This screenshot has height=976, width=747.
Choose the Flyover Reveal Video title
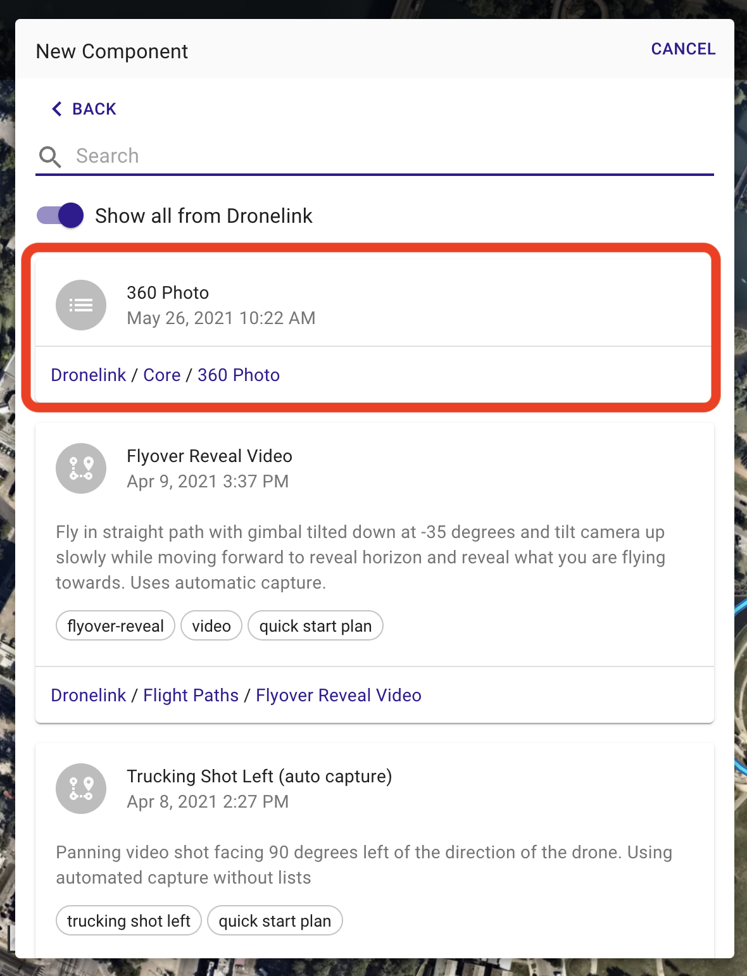[210, 456]
